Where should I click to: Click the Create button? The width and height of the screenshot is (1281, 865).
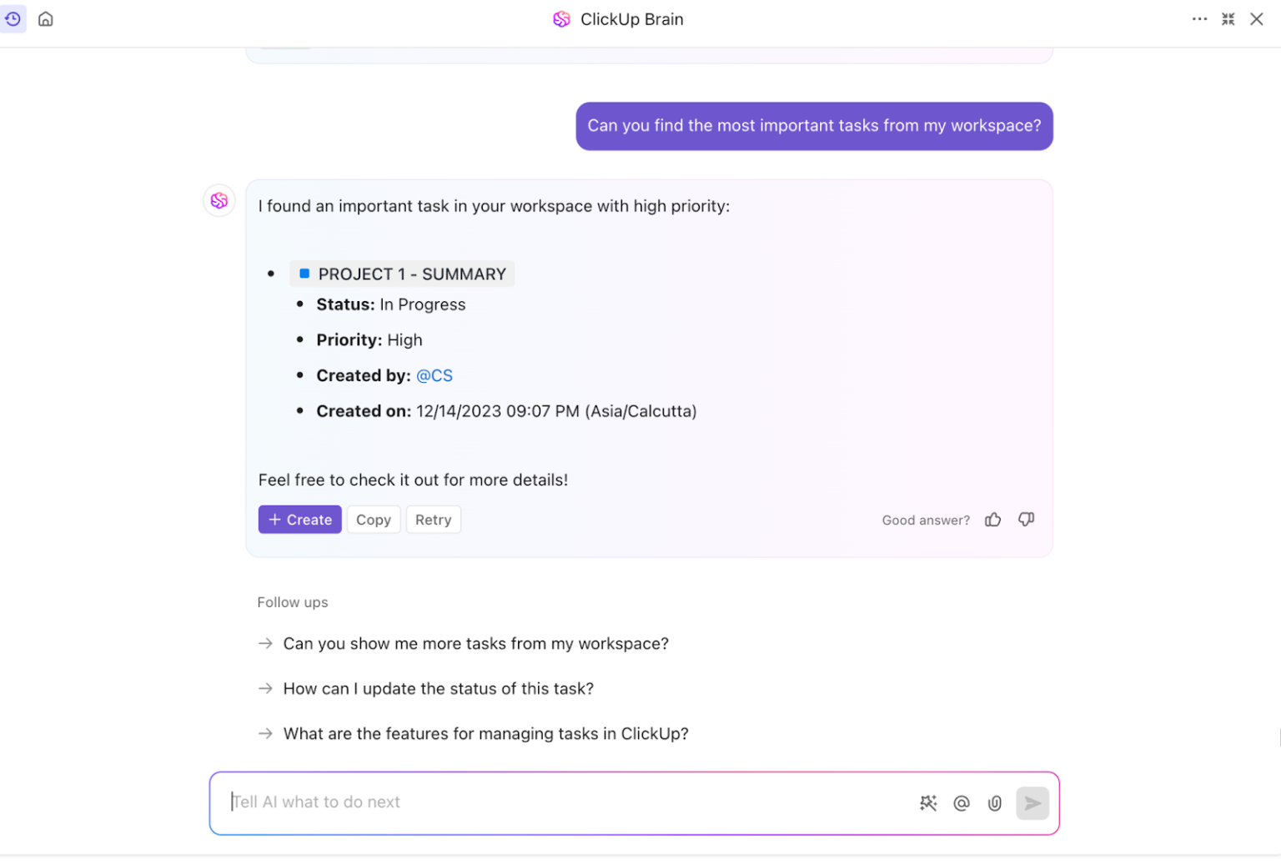299,519
